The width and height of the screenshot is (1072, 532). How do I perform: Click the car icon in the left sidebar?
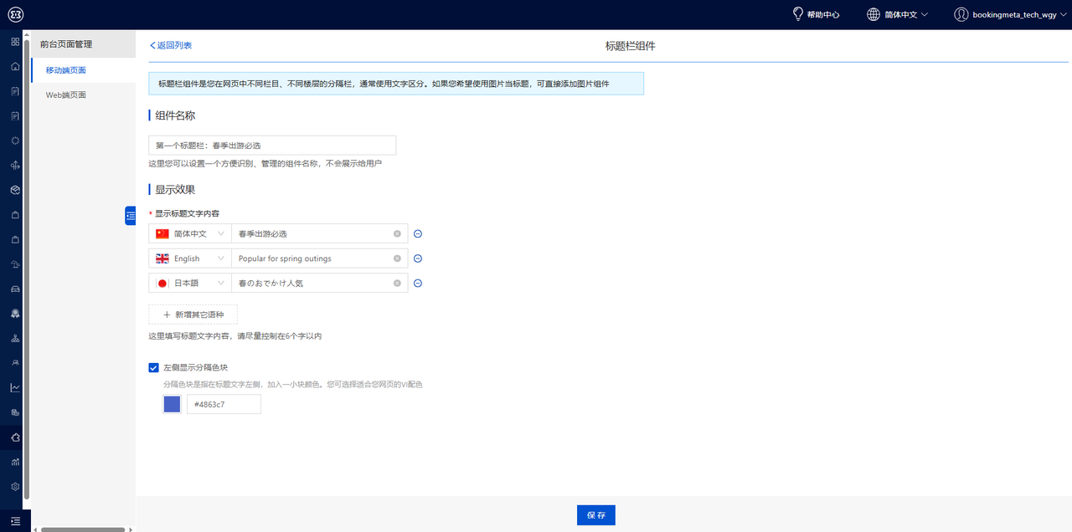click(x=15, y=289)
